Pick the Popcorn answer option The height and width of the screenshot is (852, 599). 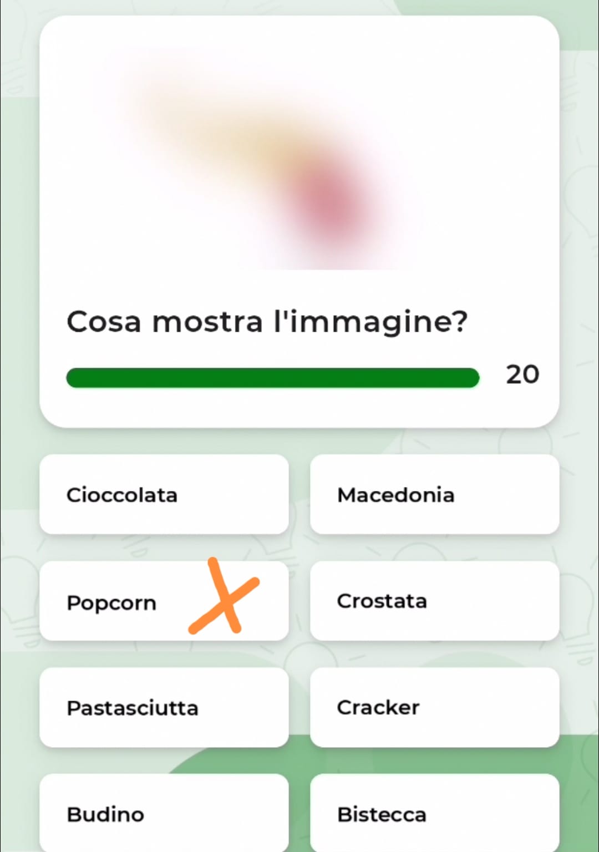pyautogui.click(x=164, y=601)
